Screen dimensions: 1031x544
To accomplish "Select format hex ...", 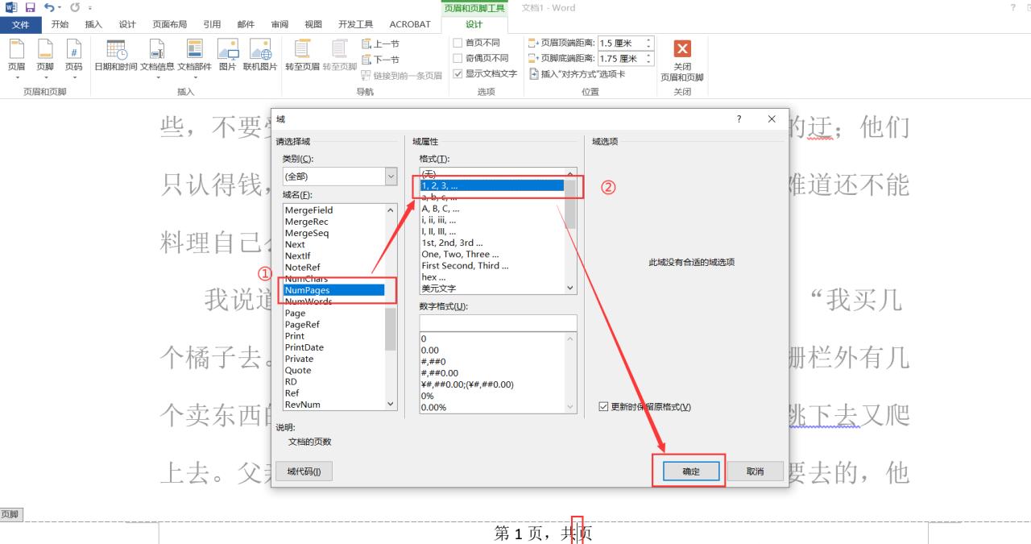I will pos(491,277).
